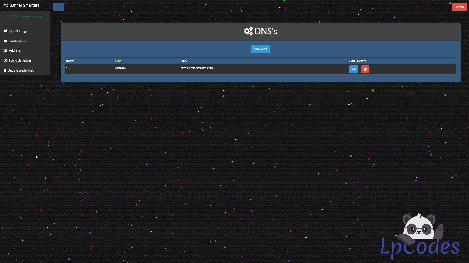
Task: Open the Sports Schedule page
Action: pos(20,60)
